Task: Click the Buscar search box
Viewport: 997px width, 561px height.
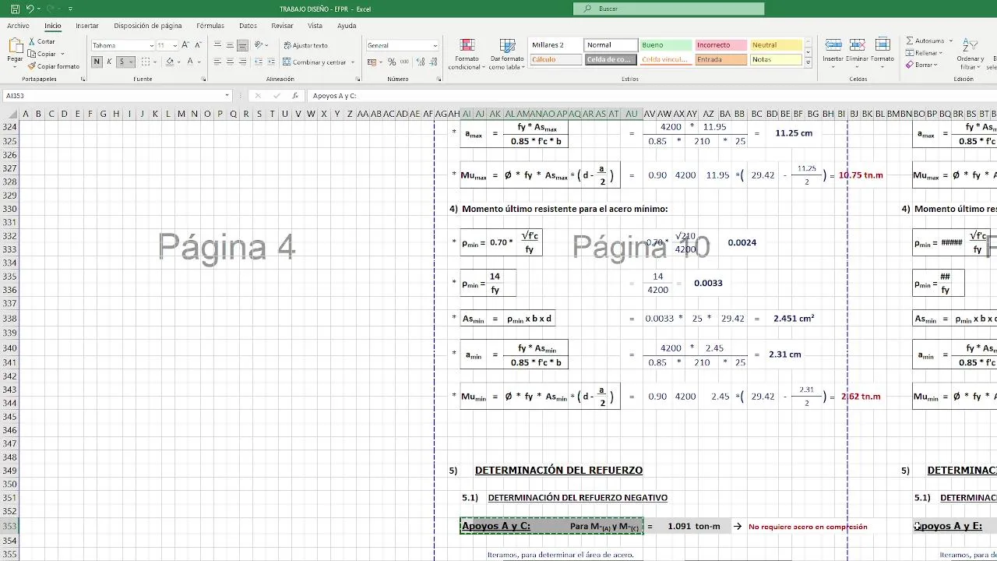Action: click(669, 9)
